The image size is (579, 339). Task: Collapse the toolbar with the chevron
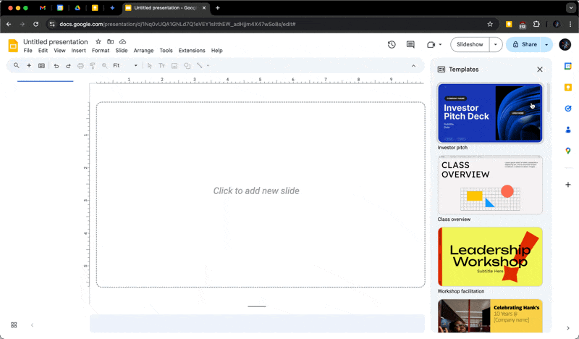click(414, 66)
